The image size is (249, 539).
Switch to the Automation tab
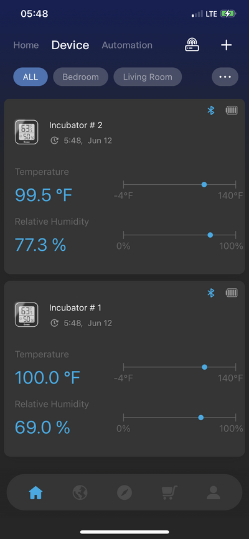point(127,45)
